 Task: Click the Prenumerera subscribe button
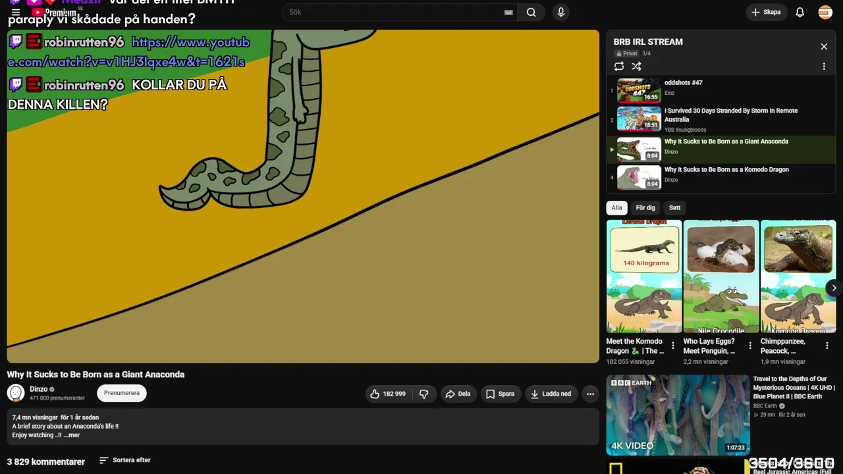(122, 393)
